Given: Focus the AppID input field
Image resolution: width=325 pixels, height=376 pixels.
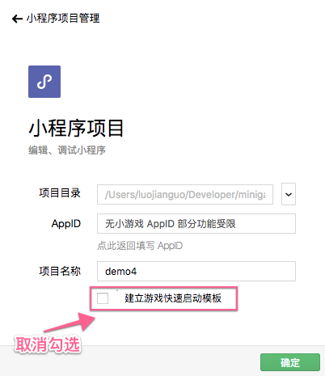Looking at the screenshot, I should tap(196, 224).
